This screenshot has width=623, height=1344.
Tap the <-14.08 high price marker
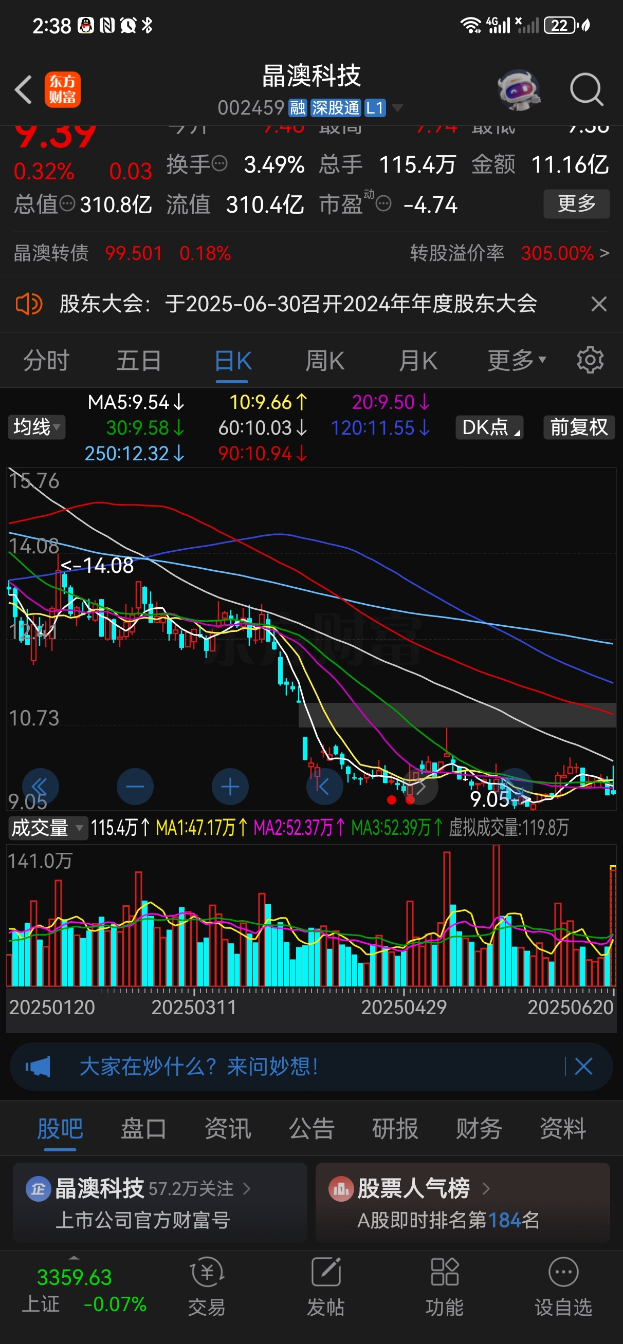coord(97,566)
